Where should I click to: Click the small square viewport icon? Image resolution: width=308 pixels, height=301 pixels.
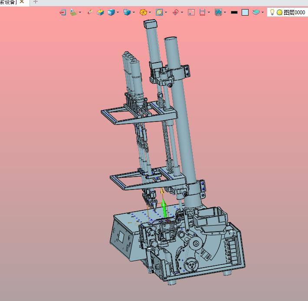pyautogui.click(x=191, y=13)
